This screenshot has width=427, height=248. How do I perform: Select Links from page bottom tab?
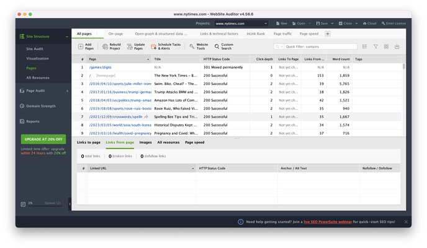pos(120,142)
